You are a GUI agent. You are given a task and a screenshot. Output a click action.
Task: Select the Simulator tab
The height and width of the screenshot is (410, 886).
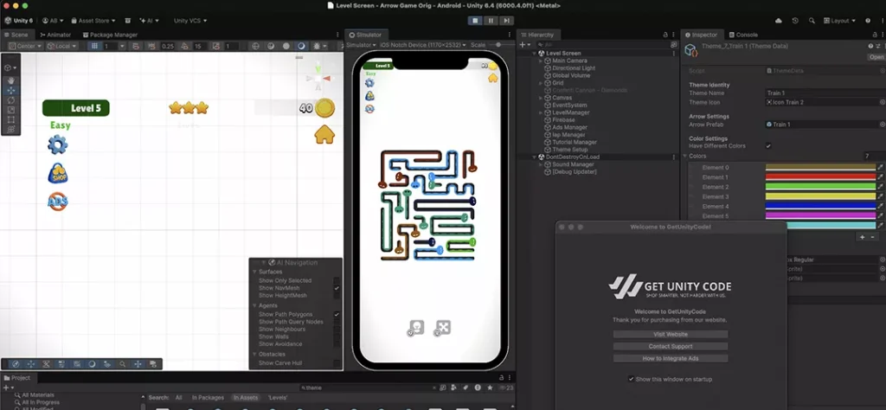click(364, 35)
